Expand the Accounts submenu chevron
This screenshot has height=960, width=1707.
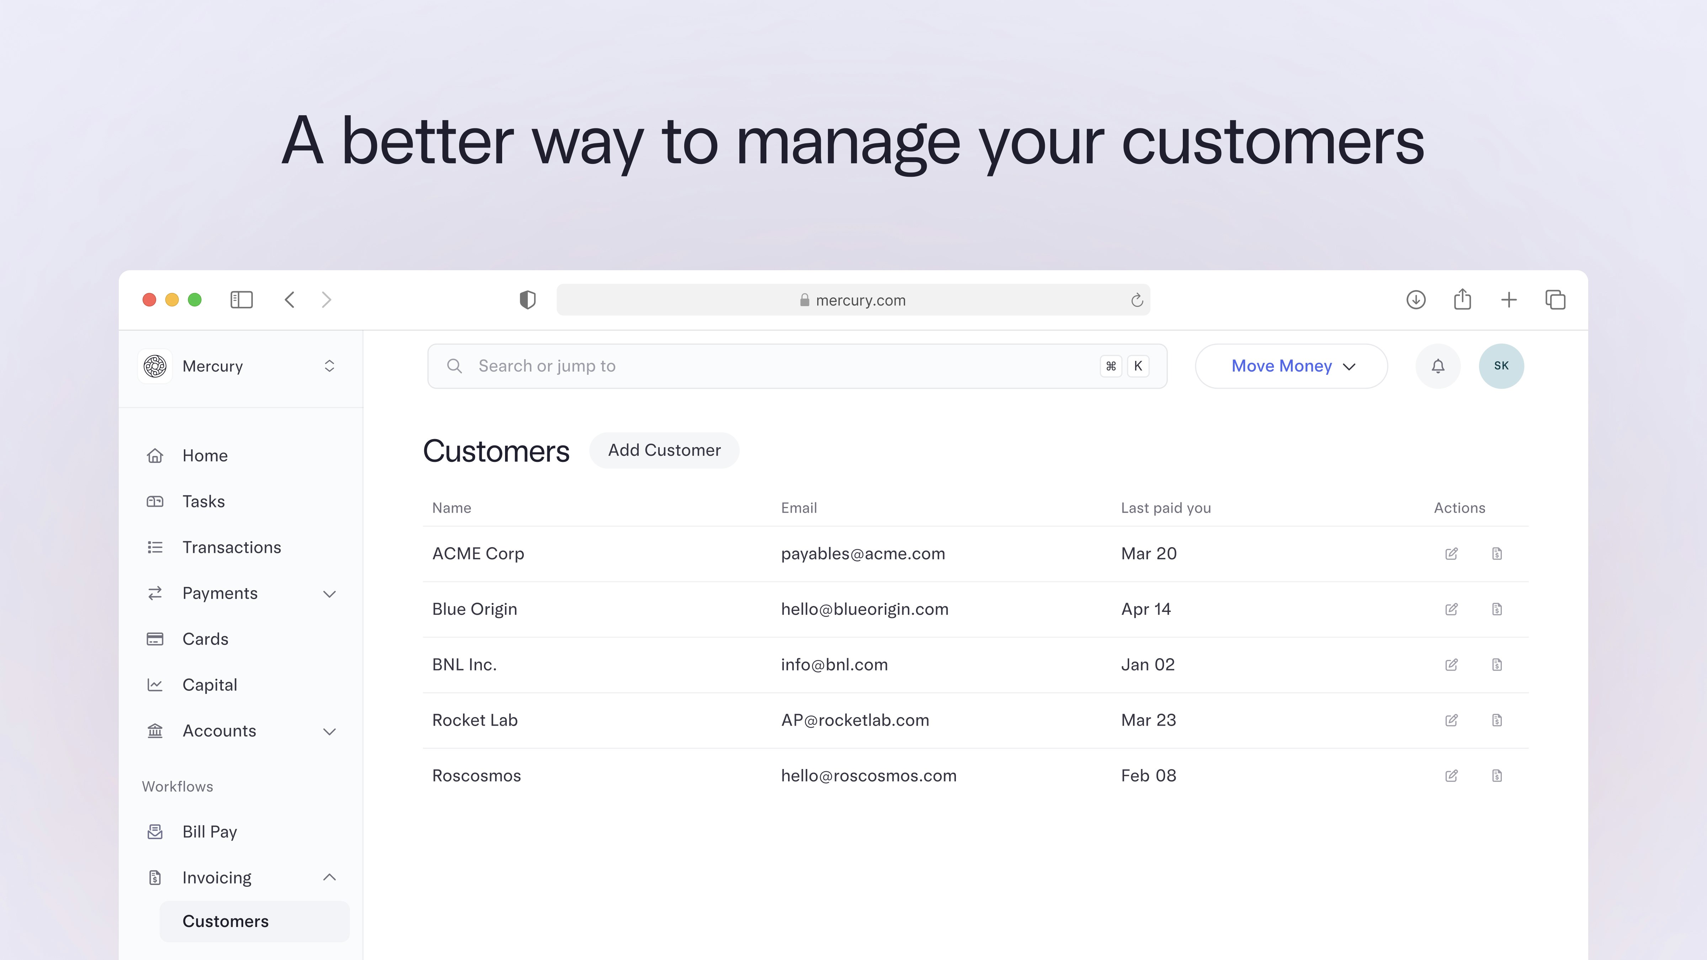coord(329,732)
